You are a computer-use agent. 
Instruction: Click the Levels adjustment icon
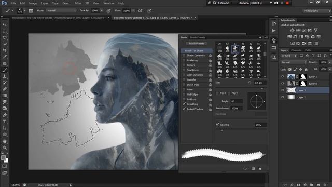[x=298, y=30]
